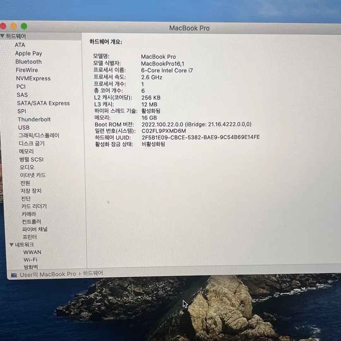
Task: Open 전원 in the sidebar
Action: click(25, 183)
